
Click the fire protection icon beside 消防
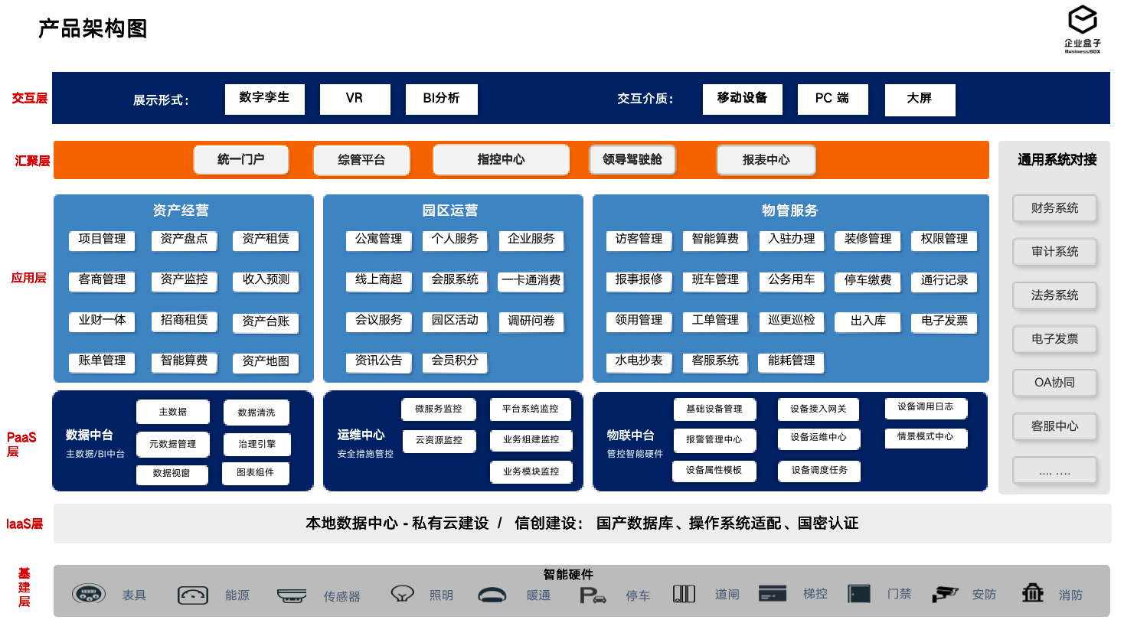coord(1033,593)
